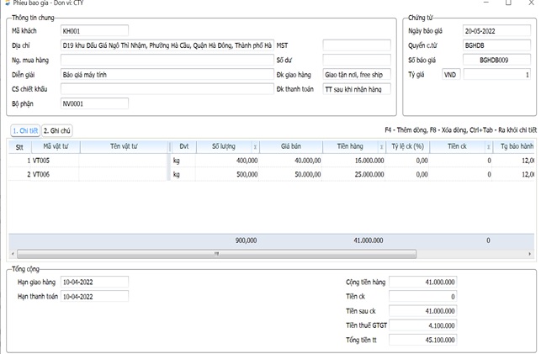Maximize the Phiếu báo giá window
The width and height of the screenshot is (541, 354).
click(508, 4)
